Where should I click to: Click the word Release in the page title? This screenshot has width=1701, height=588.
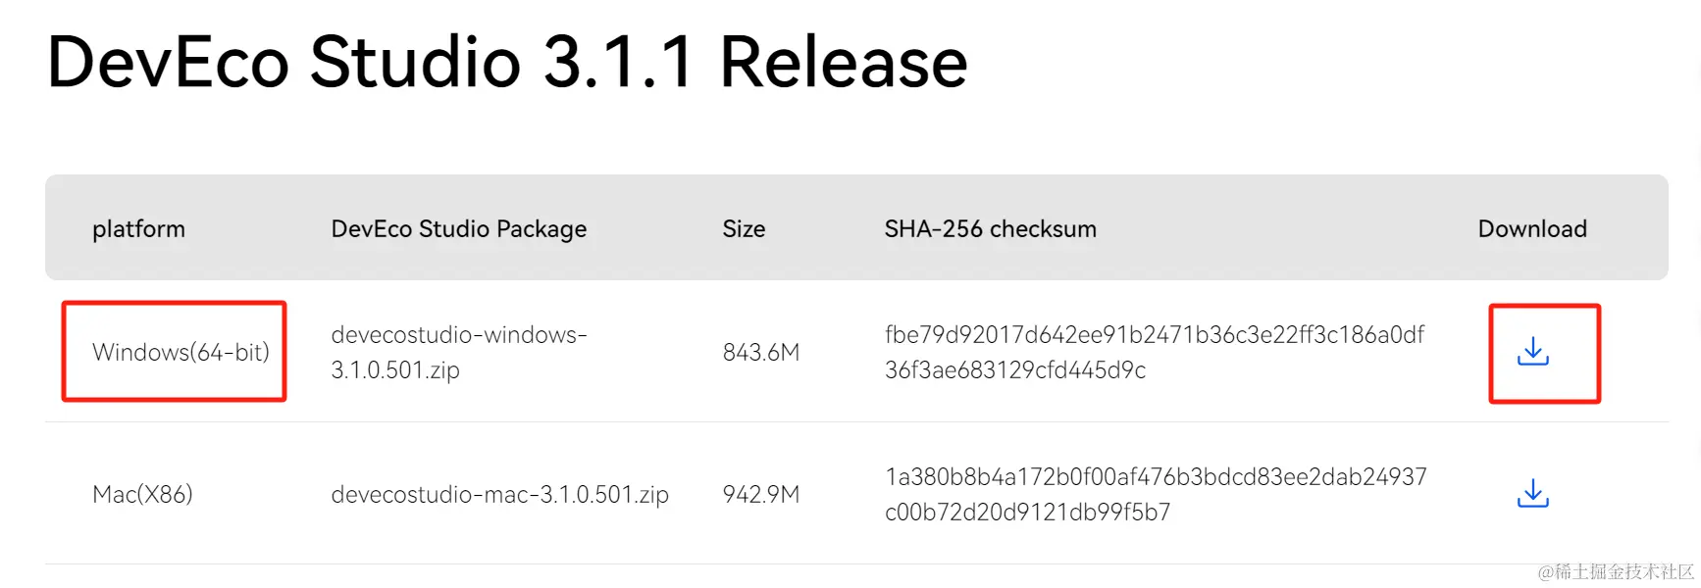click(844, 63)
